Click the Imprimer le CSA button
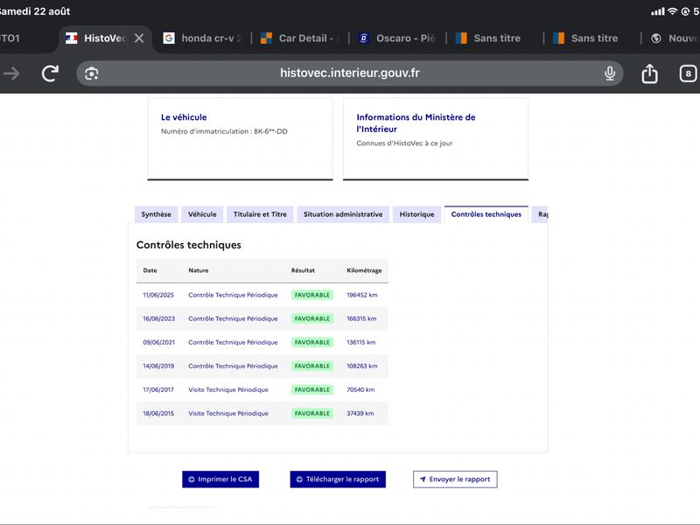The height and width of the screenshot is (525, 700). click(220, 479)
